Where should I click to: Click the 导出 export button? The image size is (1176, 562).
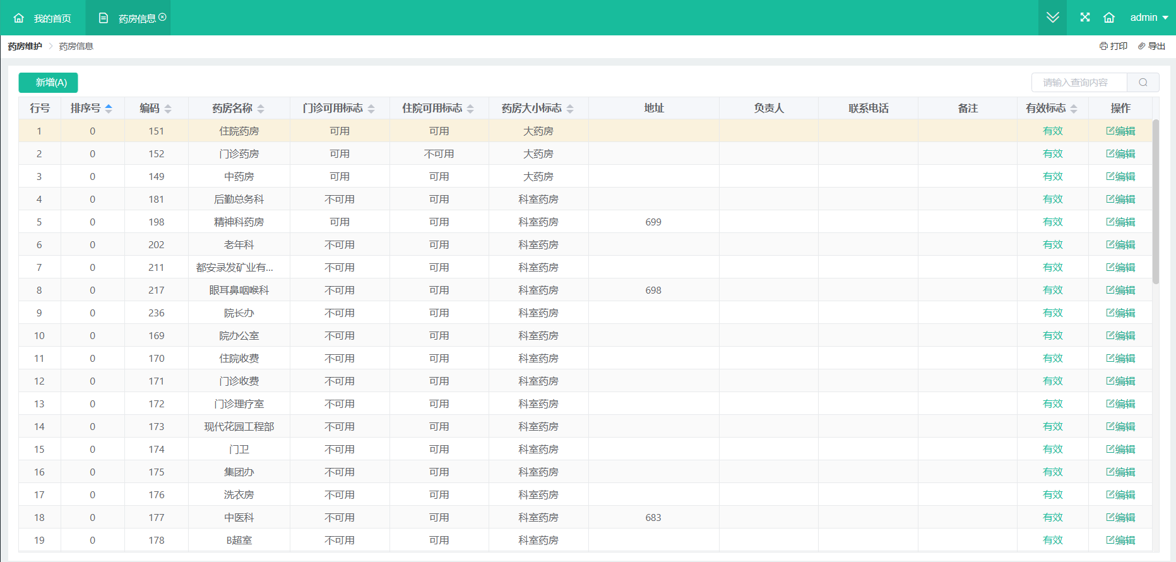pyautogui.click(x=1152, y=46)
